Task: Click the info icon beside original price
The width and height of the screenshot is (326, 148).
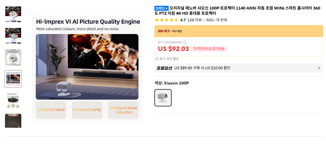Action: 184,42
